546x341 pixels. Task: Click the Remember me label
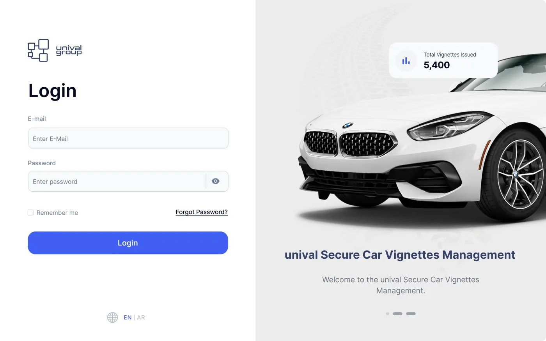[x=57, y=213]
